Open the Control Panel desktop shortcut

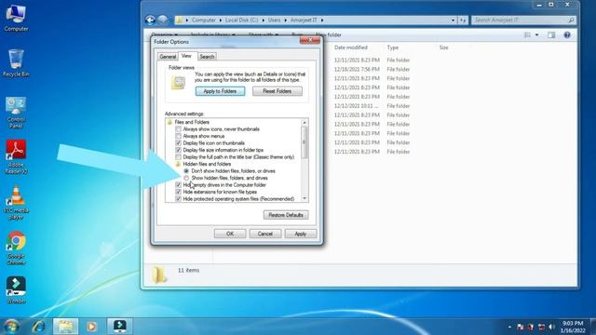pos(16,113)
